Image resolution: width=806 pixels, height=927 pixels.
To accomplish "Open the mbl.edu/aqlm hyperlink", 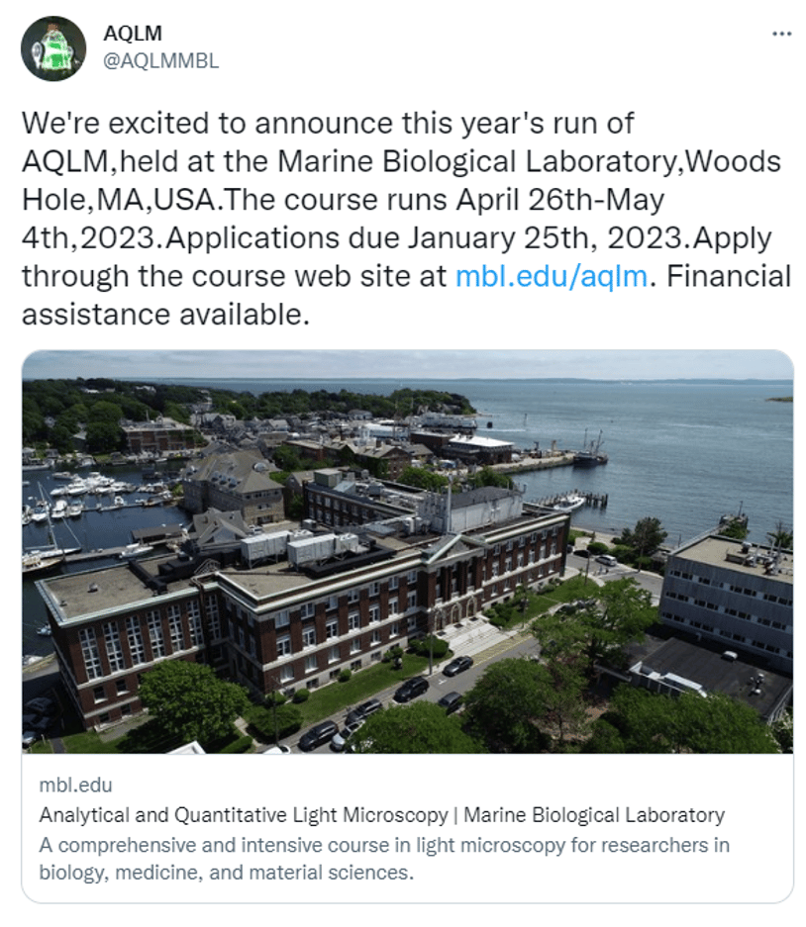I will point(552,276).
